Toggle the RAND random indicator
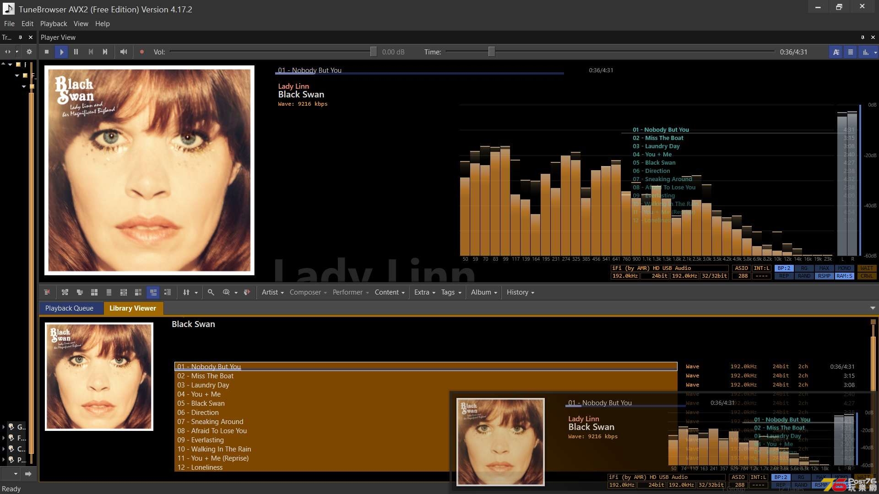The width and height of the screenshot is (879, 494). coord(804,276)
